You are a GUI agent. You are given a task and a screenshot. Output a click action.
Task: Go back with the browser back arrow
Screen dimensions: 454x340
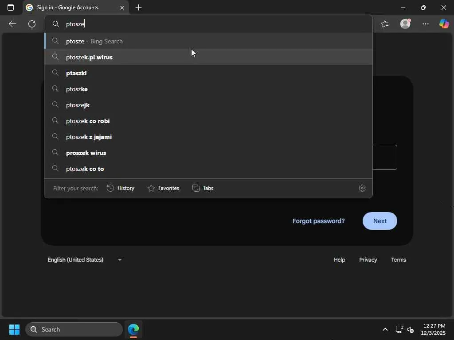pos(12,24)
